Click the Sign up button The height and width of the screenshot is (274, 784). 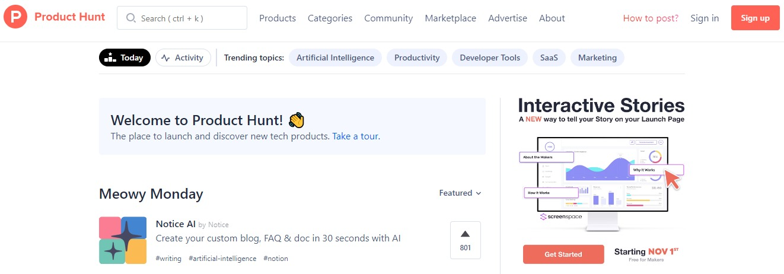(755, 18)
